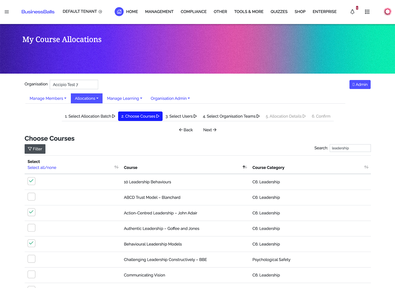Click Select all/none link
The height and width of the screenshot is (288, 395).
pyautogui.click(x=42, y=167)
